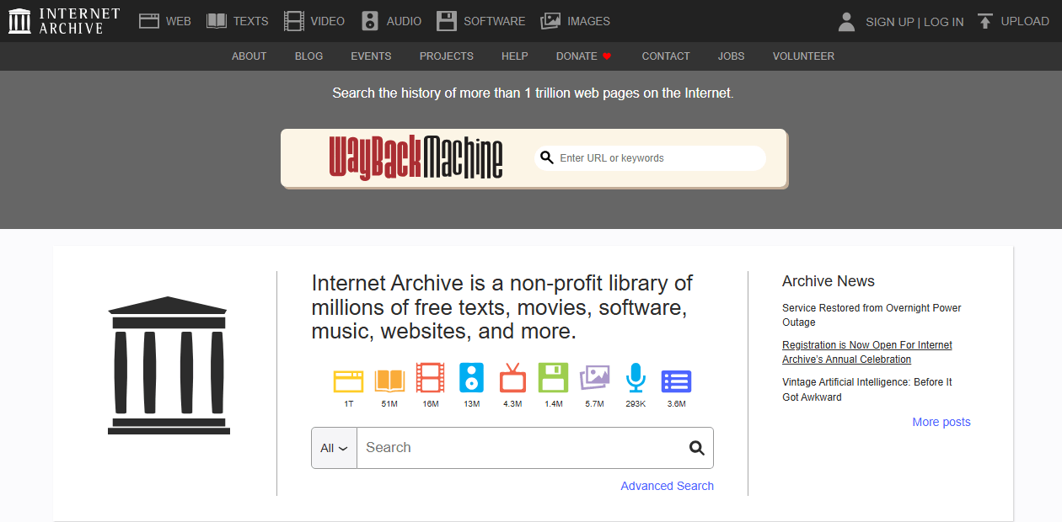Open the More posts link
The height and width of the screenshot is (522, 1062).
click(x=941, y=422)
